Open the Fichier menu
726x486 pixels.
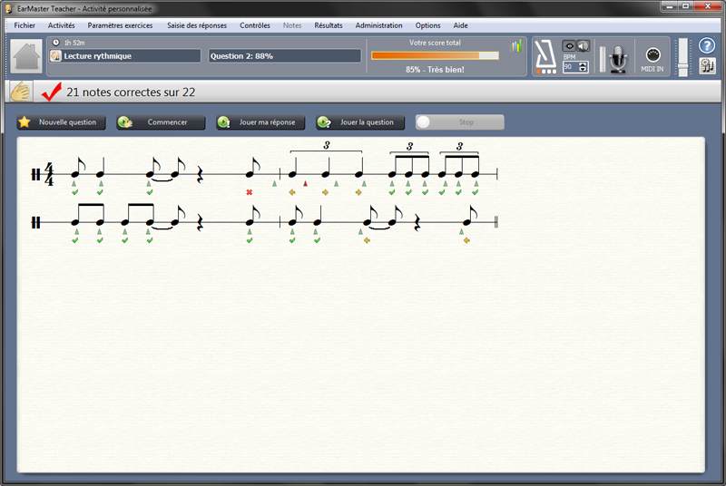coord(25,25)
